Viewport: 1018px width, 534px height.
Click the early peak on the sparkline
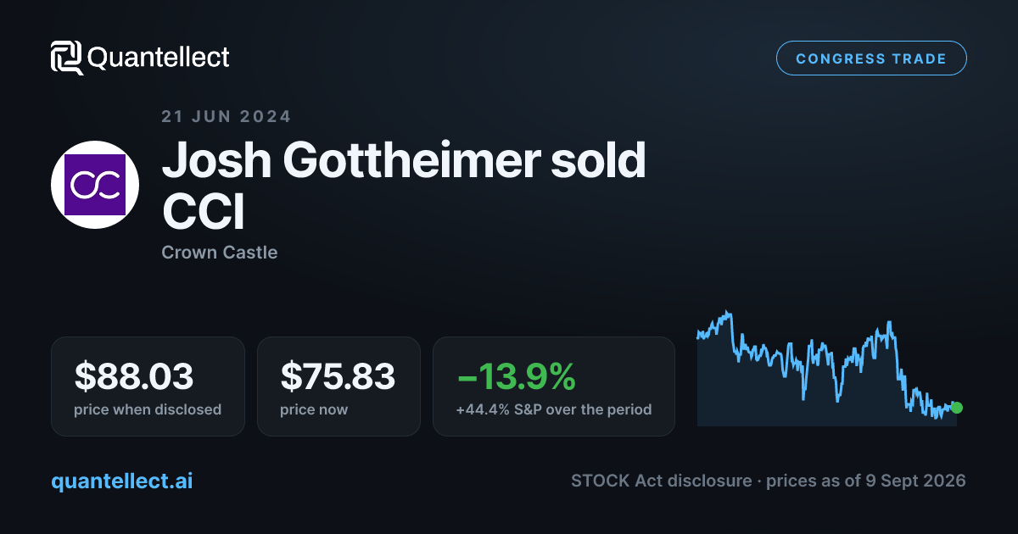coord(727,314)
